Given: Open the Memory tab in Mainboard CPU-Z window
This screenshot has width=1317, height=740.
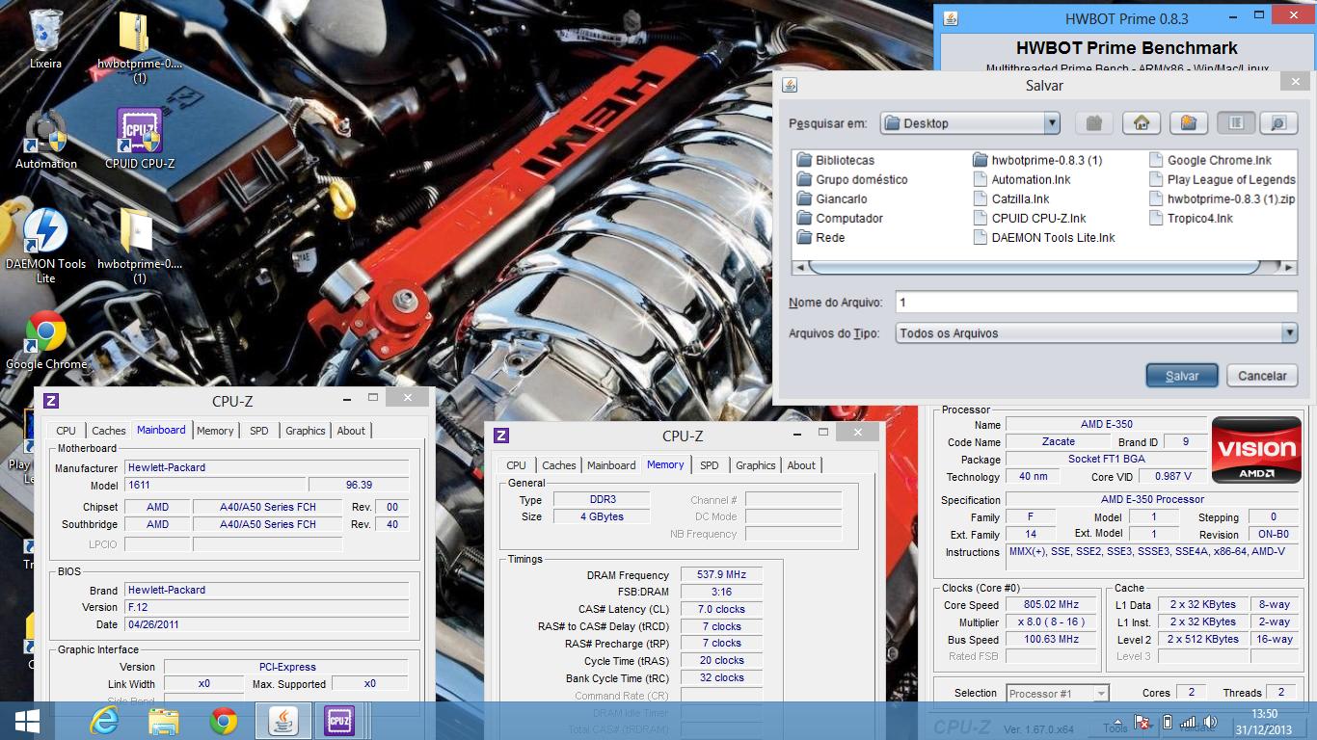Looking at the screenshot, I should (x=215, y=431).
